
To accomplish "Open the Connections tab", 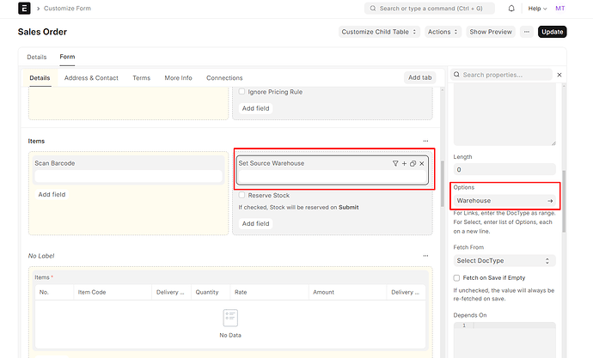I will coord(224,78).
